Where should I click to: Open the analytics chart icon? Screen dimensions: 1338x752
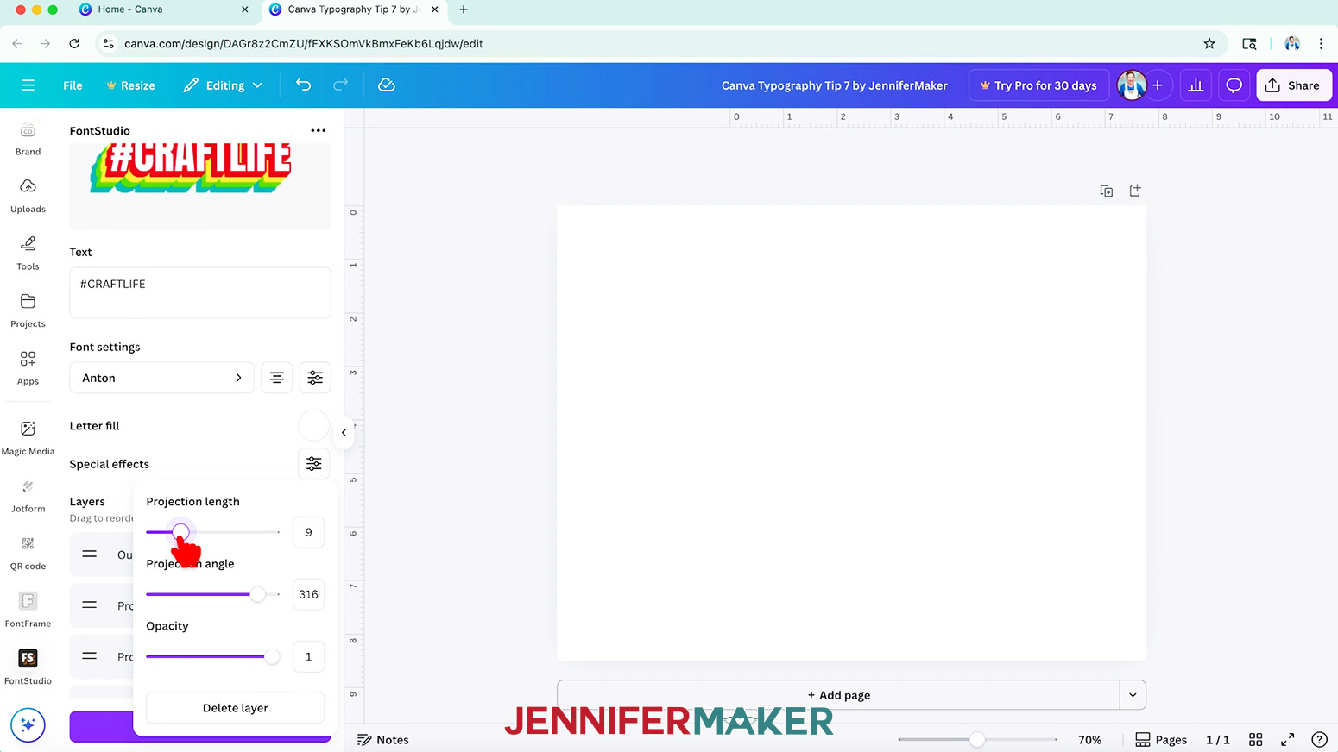pos(1196,85)
